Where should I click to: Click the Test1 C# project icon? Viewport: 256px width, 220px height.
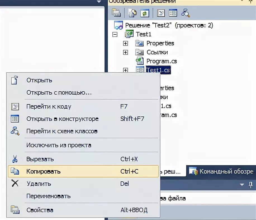(129, 34)
